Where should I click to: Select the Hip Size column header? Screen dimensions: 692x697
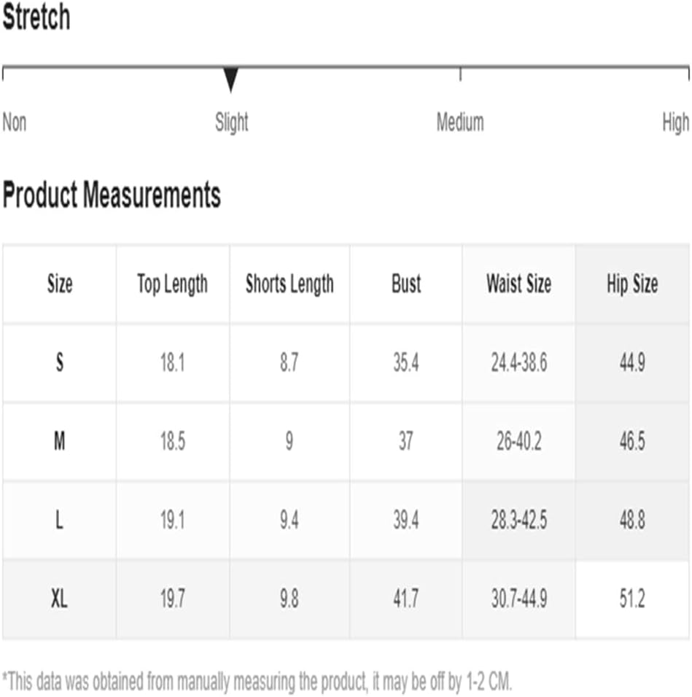pyautogui.click(x=632, y=284)
